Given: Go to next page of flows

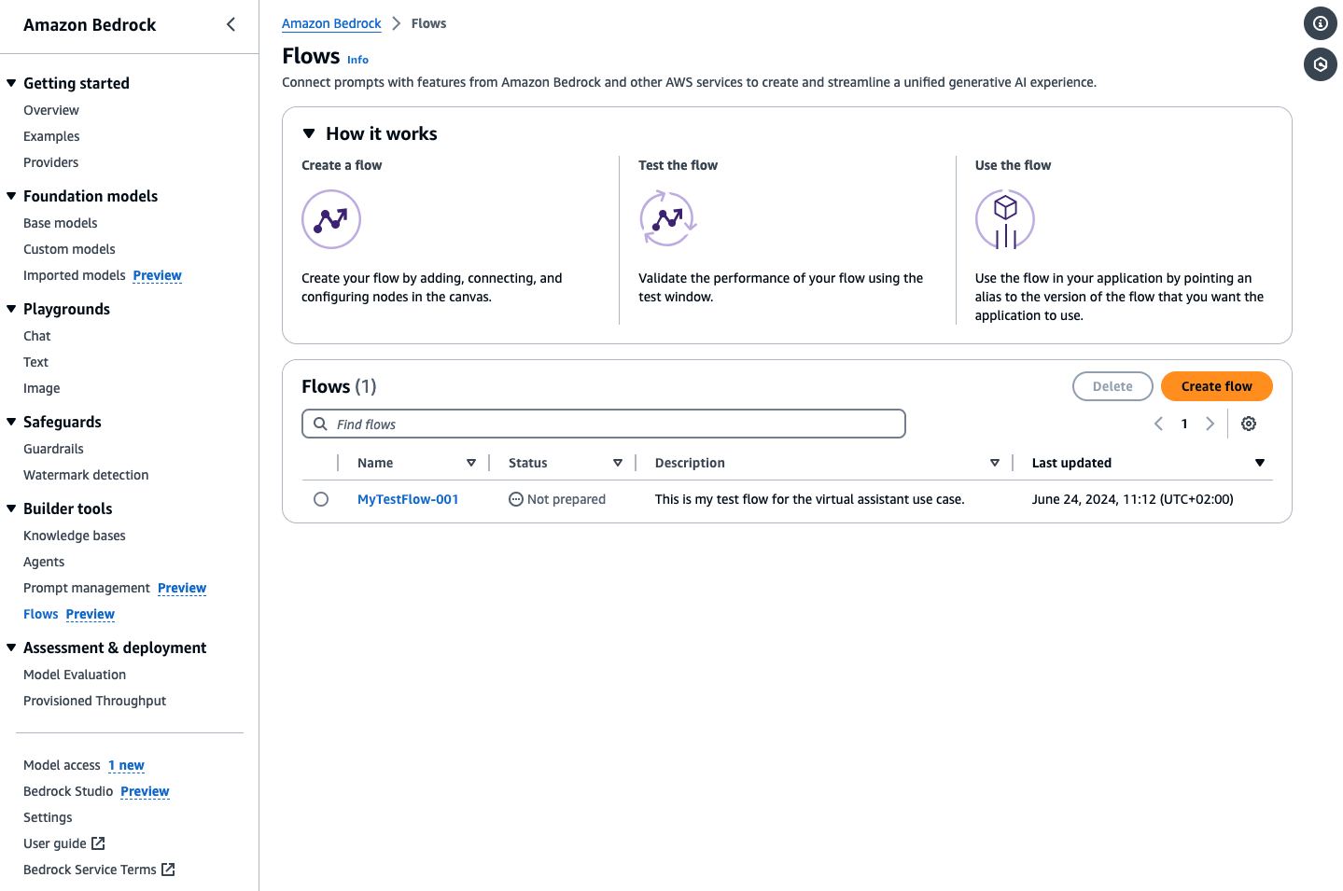Looking at the screenshot, I should (x=1210, y=424).
